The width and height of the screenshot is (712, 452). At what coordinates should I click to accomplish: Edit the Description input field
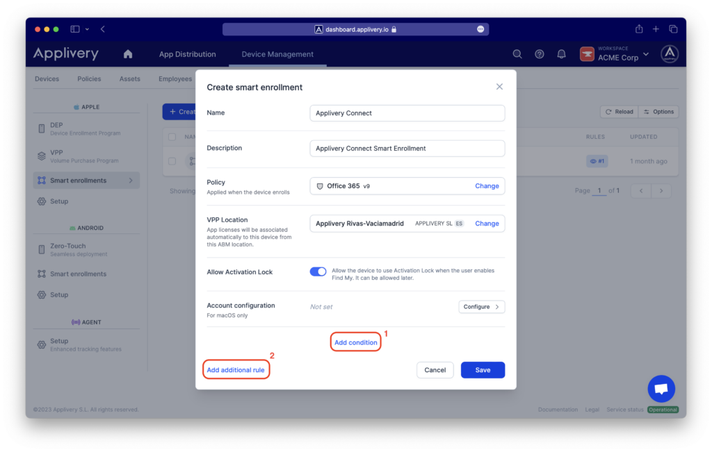coord(407,149)
